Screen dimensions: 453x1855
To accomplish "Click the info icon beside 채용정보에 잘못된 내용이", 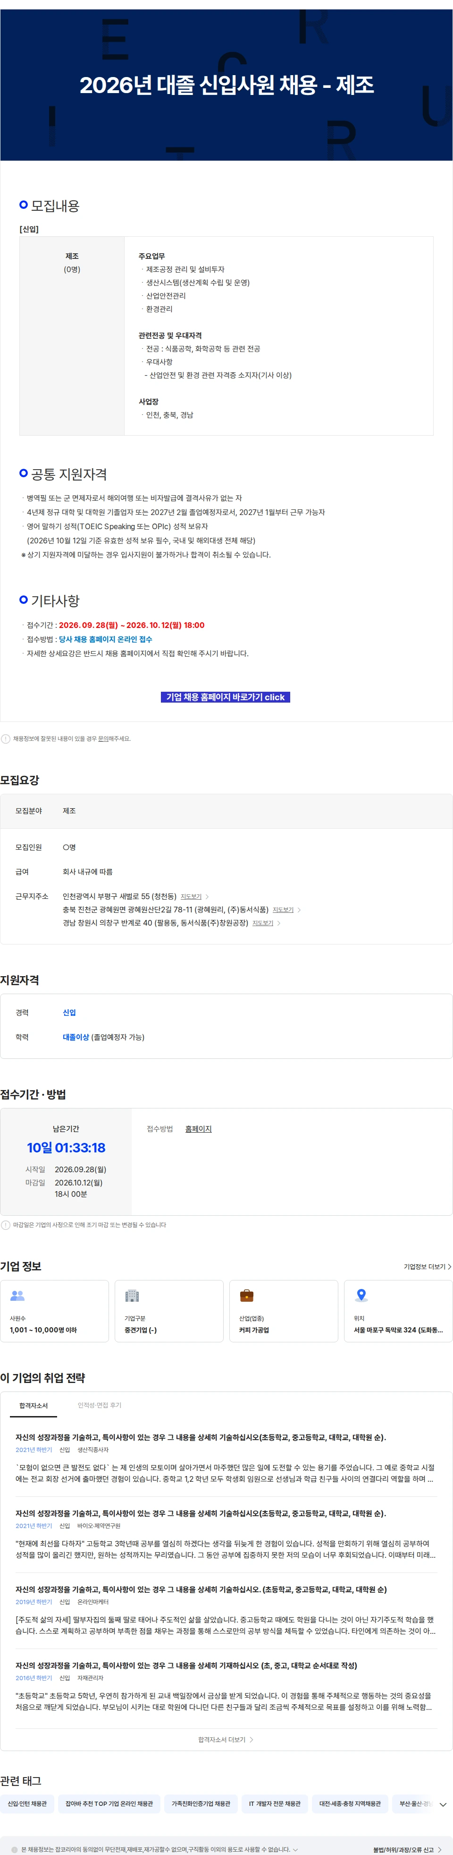I will tap(6, 739).
